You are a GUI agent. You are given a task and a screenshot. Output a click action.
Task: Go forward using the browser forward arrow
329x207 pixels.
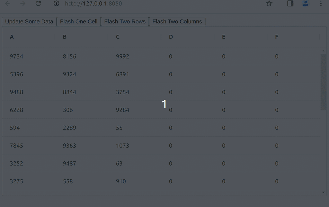click(x=22, y=4)
